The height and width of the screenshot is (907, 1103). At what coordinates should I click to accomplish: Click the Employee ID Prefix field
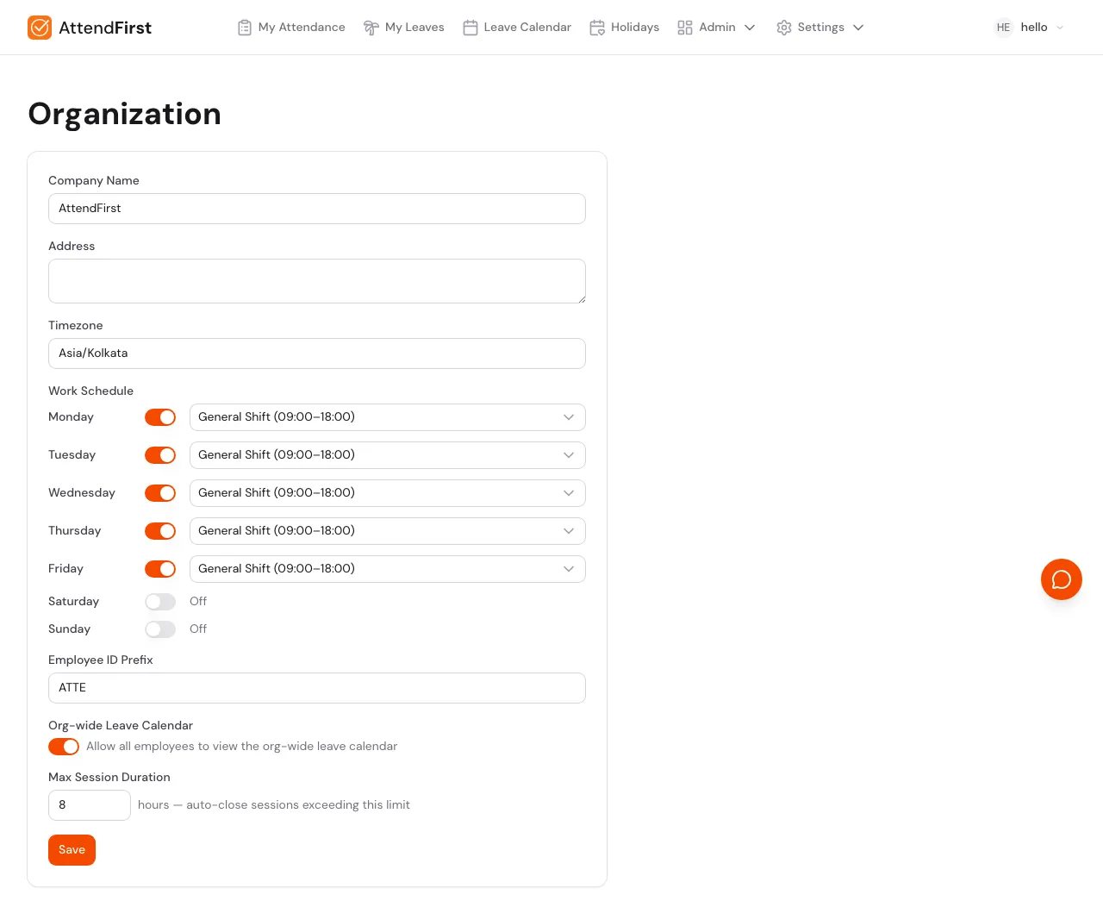click(317, 688)
